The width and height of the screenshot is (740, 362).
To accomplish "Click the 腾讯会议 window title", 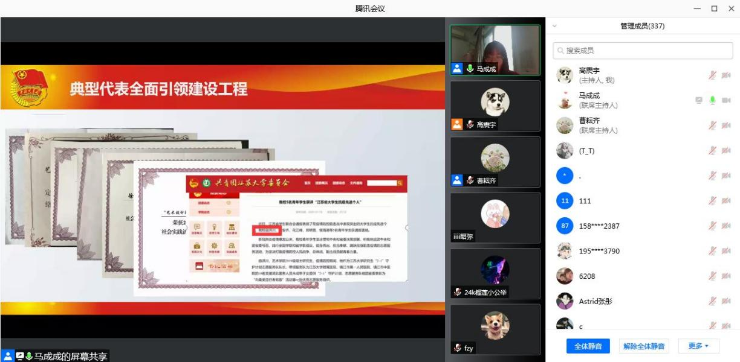I will [370, 8].
